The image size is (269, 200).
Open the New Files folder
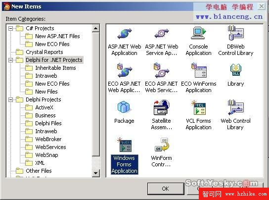point(46,92)
